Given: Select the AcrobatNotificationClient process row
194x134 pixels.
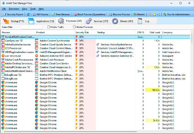Looking at the screenshot, I should [x=95, y=37].
